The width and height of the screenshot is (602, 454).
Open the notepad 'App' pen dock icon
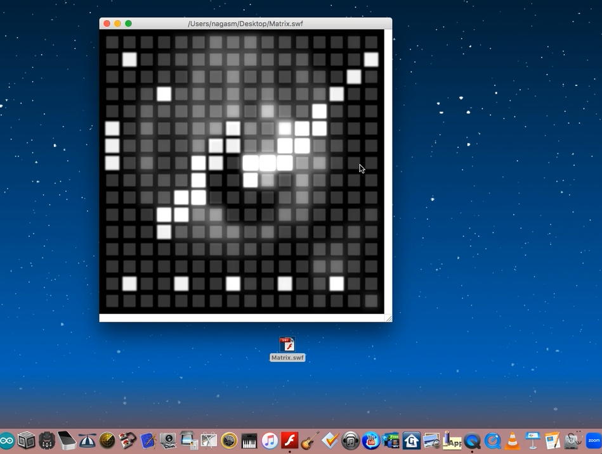(x=452, y=441)
